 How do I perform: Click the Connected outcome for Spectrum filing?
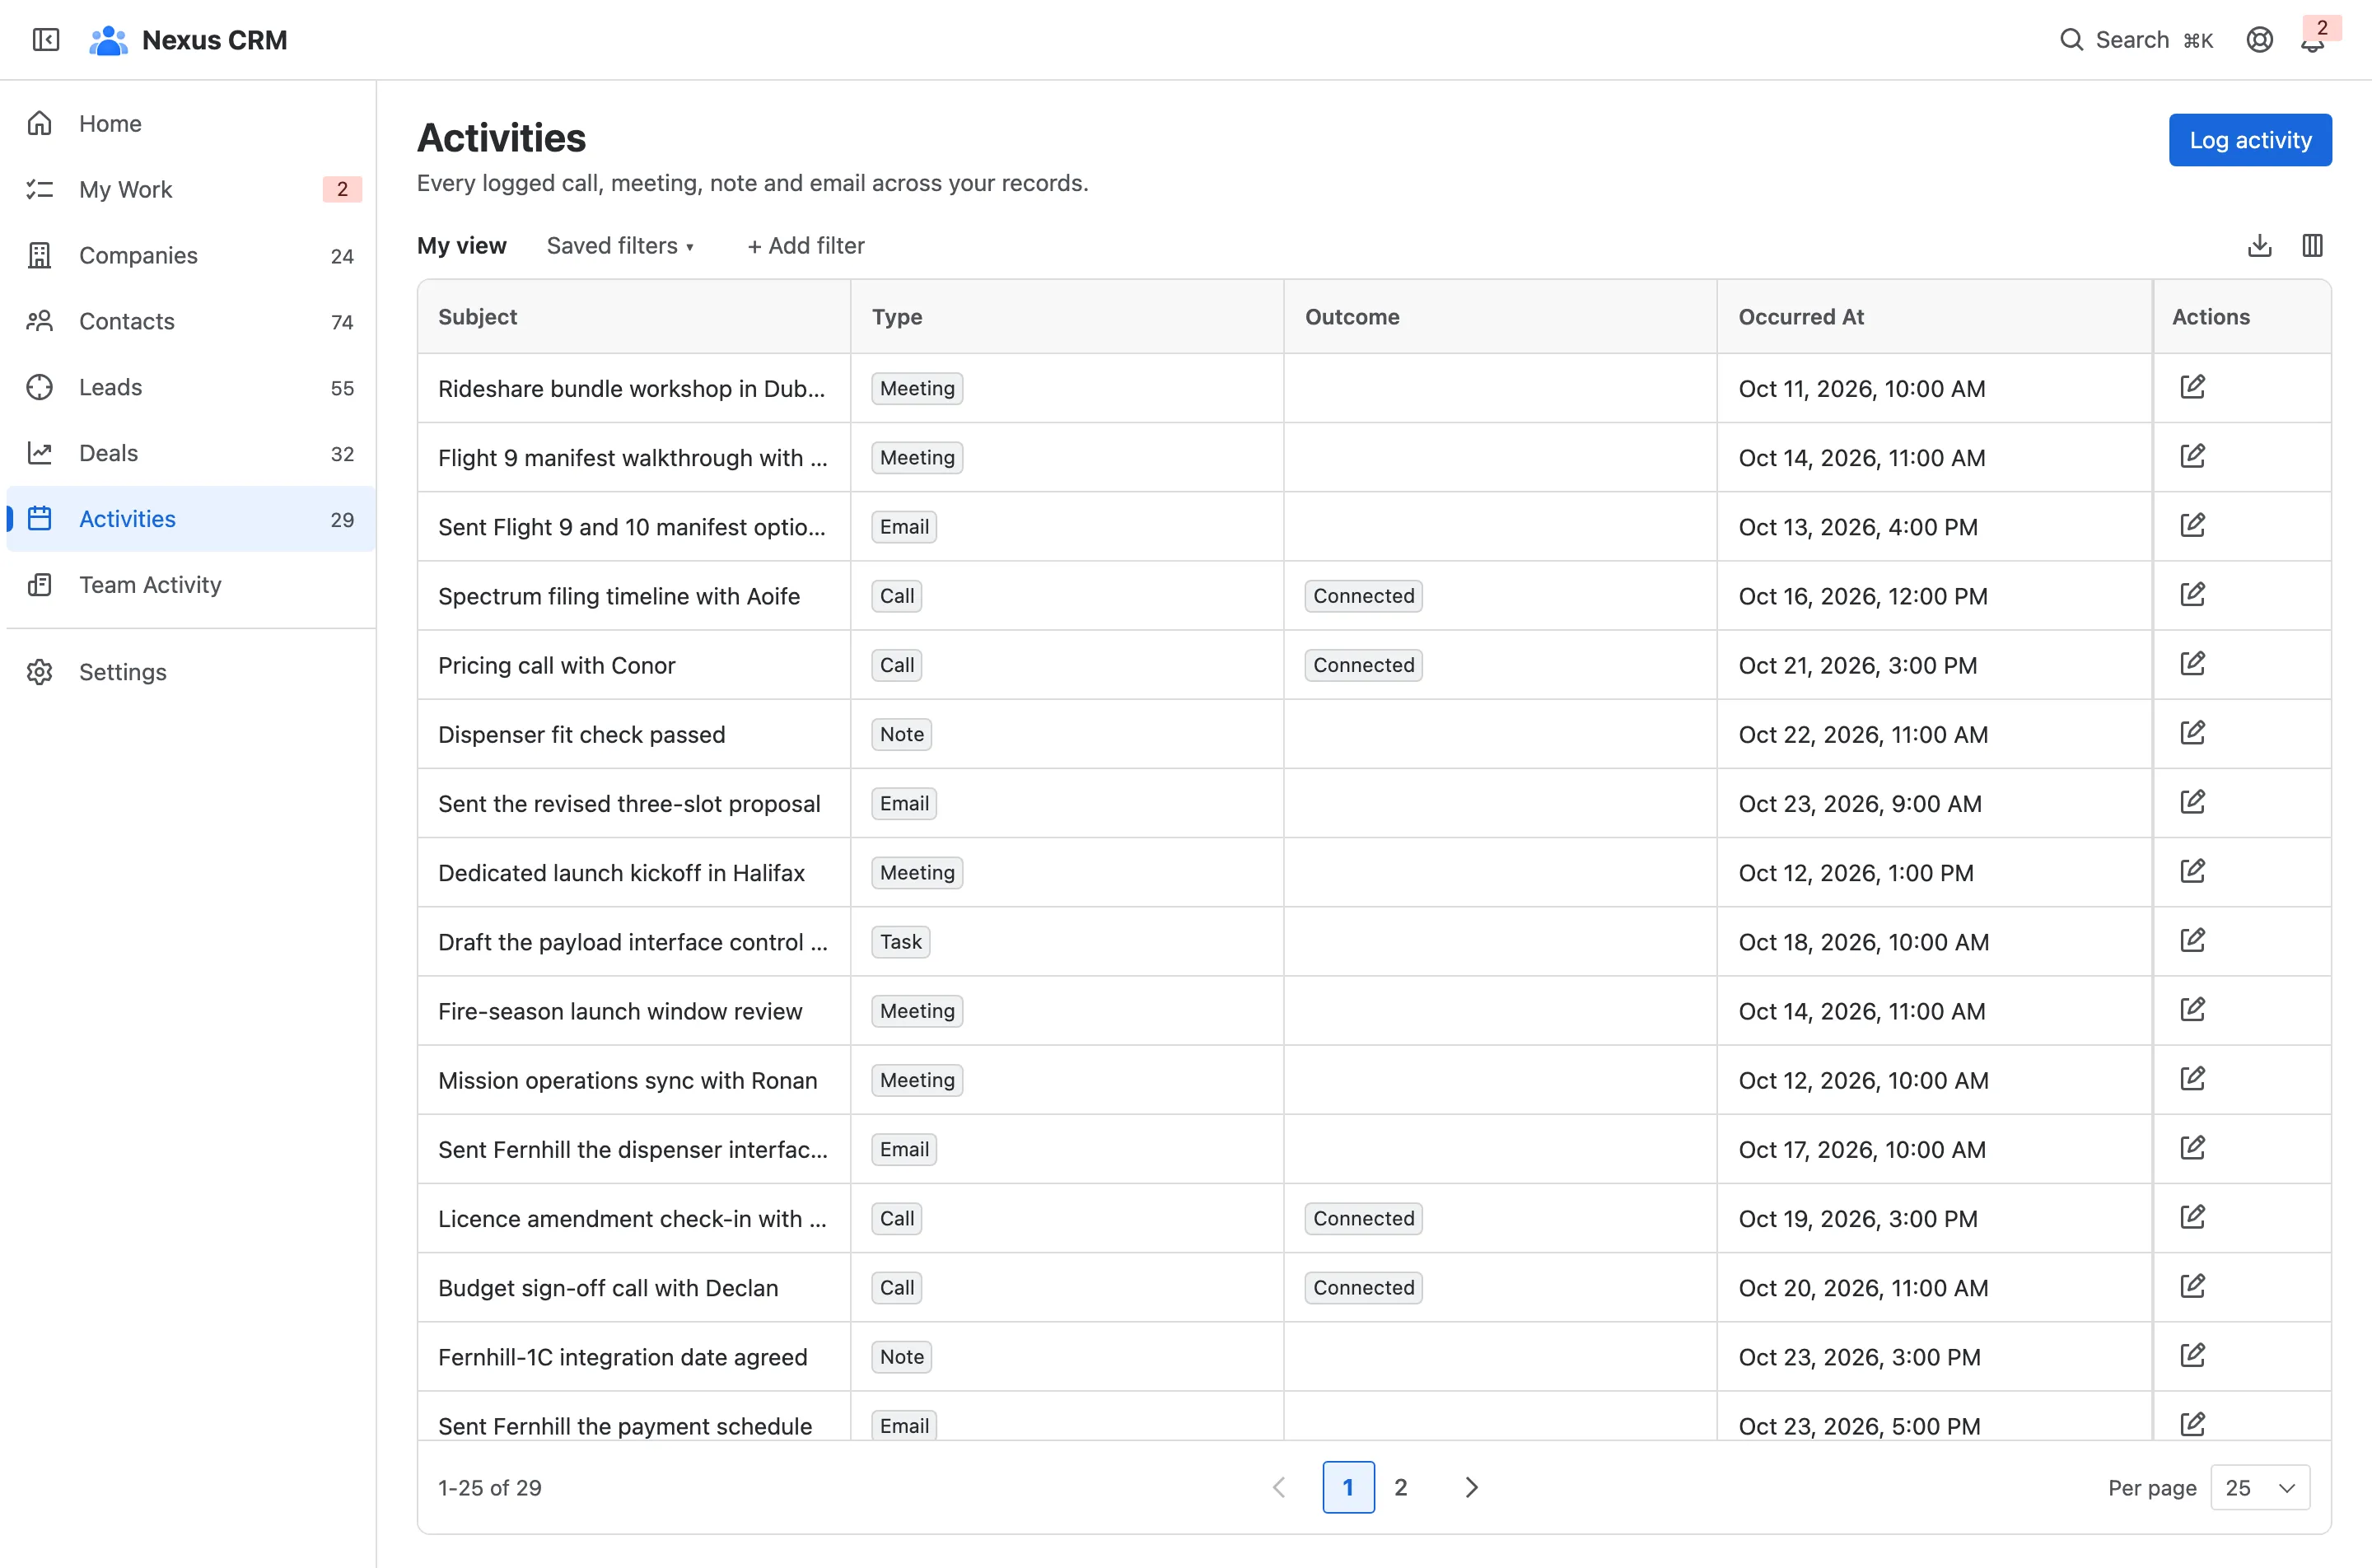click(1363, 596)
